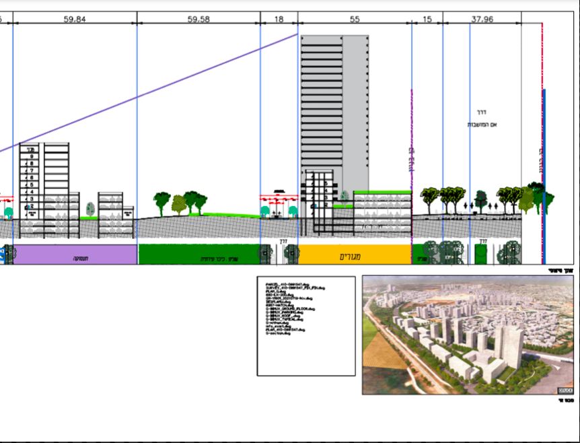Image resolution: width=580 pixels, height=443 pixels.
Task: Select the 55 dimension value
Action: click(x=355, y=20)
